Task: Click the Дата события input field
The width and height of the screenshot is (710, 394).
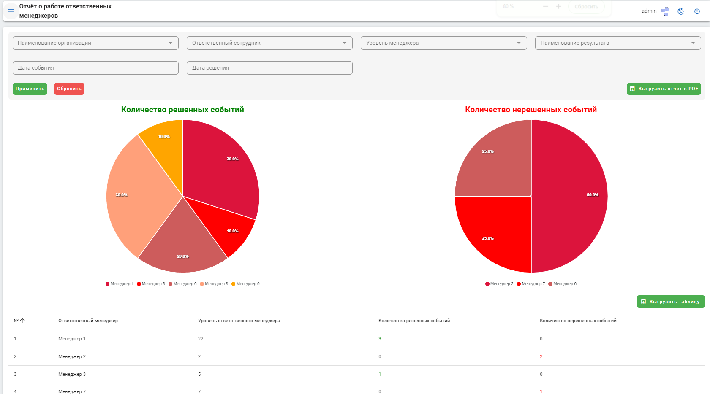Action: coord(95,68)
